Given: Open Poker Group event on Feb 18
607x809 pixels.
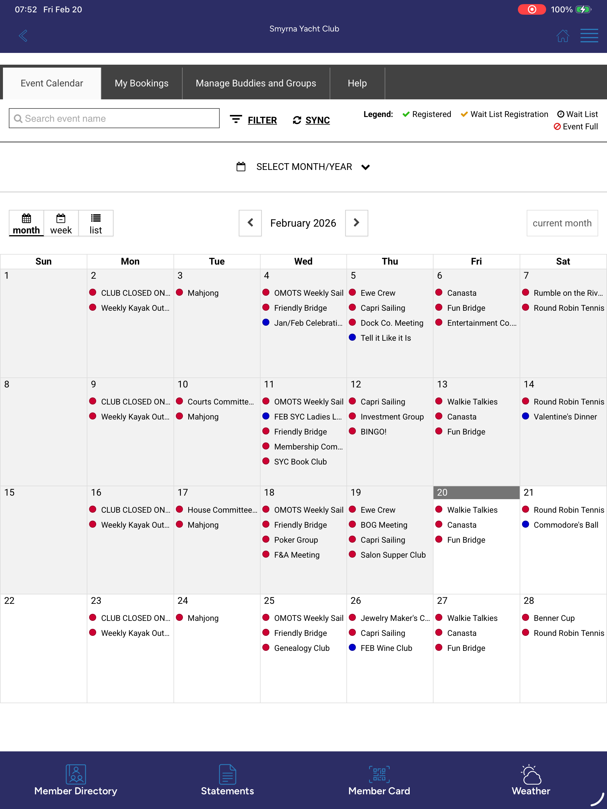Looking at the screenshot, I should click(296, 540).
